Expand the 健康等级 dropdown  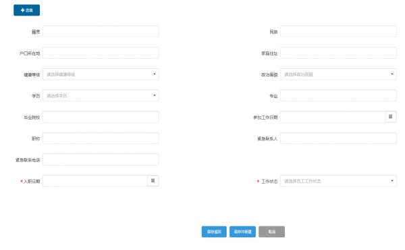[101, 74]
